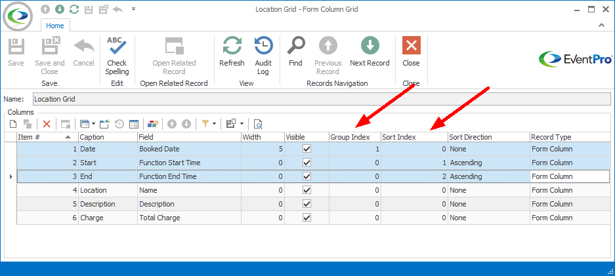Click quick access Save and Close icon
This screenshot has width=615, height=276.
[103, 9]
